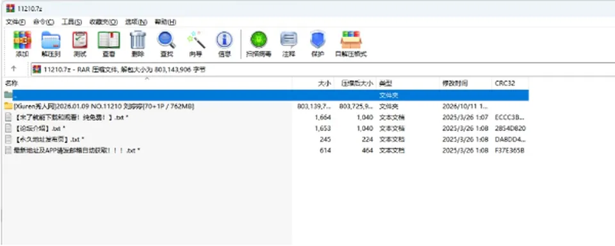
Task: Open the 收藏夹(O) menu
Action: tap(104, 22)
